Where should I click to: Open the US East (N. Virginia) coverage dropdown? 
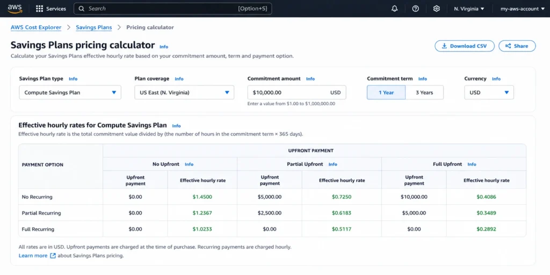pyautogui.click(x=184, y=92)
